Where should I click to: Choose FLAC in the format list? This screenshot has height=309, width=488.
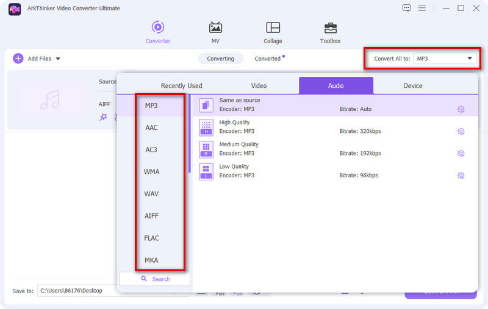pos(151,238)
